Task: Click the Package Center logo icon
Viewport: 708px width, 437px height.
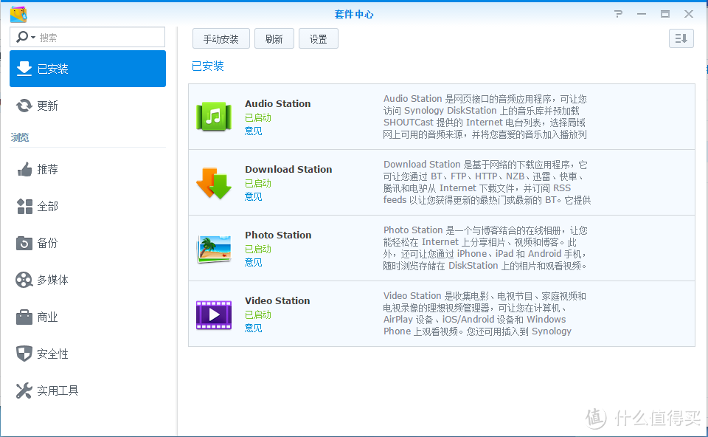Action: tap(18, 15)
